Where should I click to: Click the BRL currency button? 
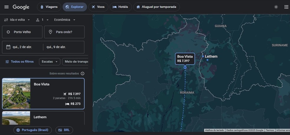pyautogui.click(x=64, y=130)
